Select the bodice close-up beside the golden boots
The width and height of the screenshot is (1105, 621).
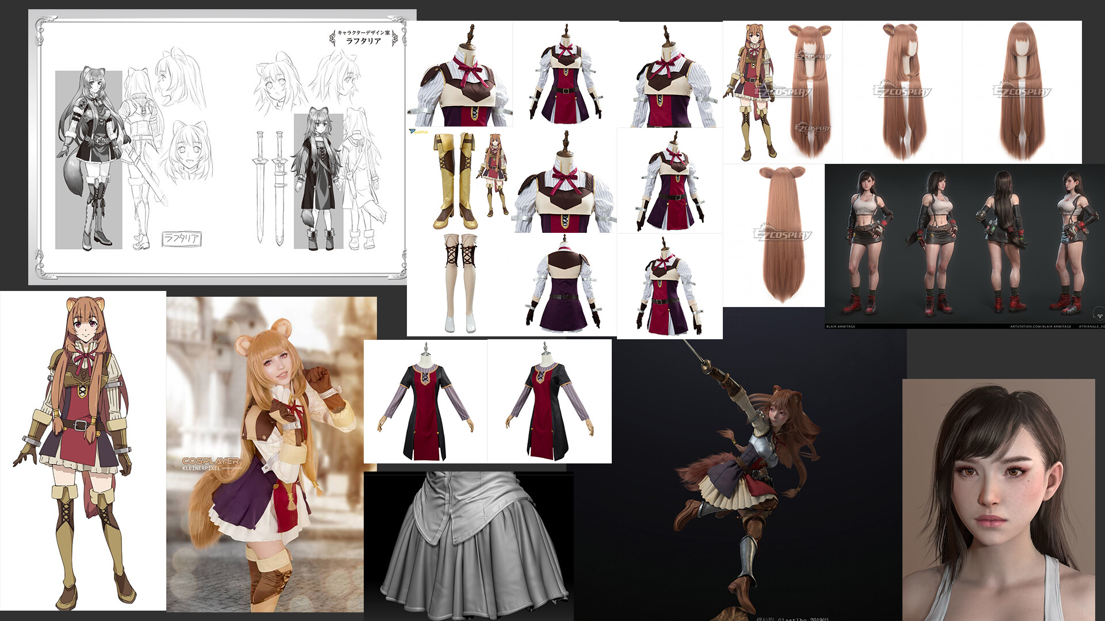coord(565,181)
